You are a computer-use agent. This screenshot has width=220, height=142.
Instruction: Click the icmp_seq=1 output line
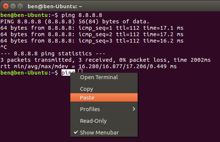click(x=92, y=28)
